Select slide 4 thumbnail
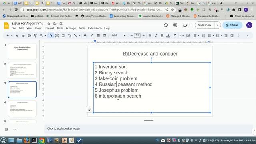 click(22, 109)
